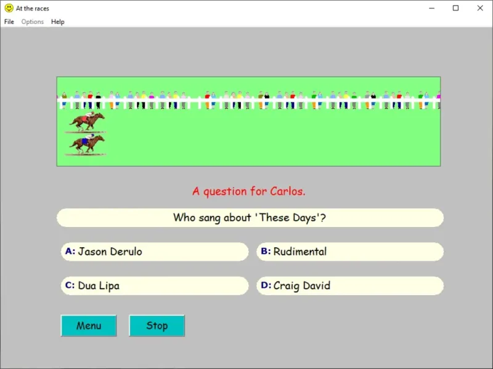Click the smiley face app icon

tap(9, 8)
